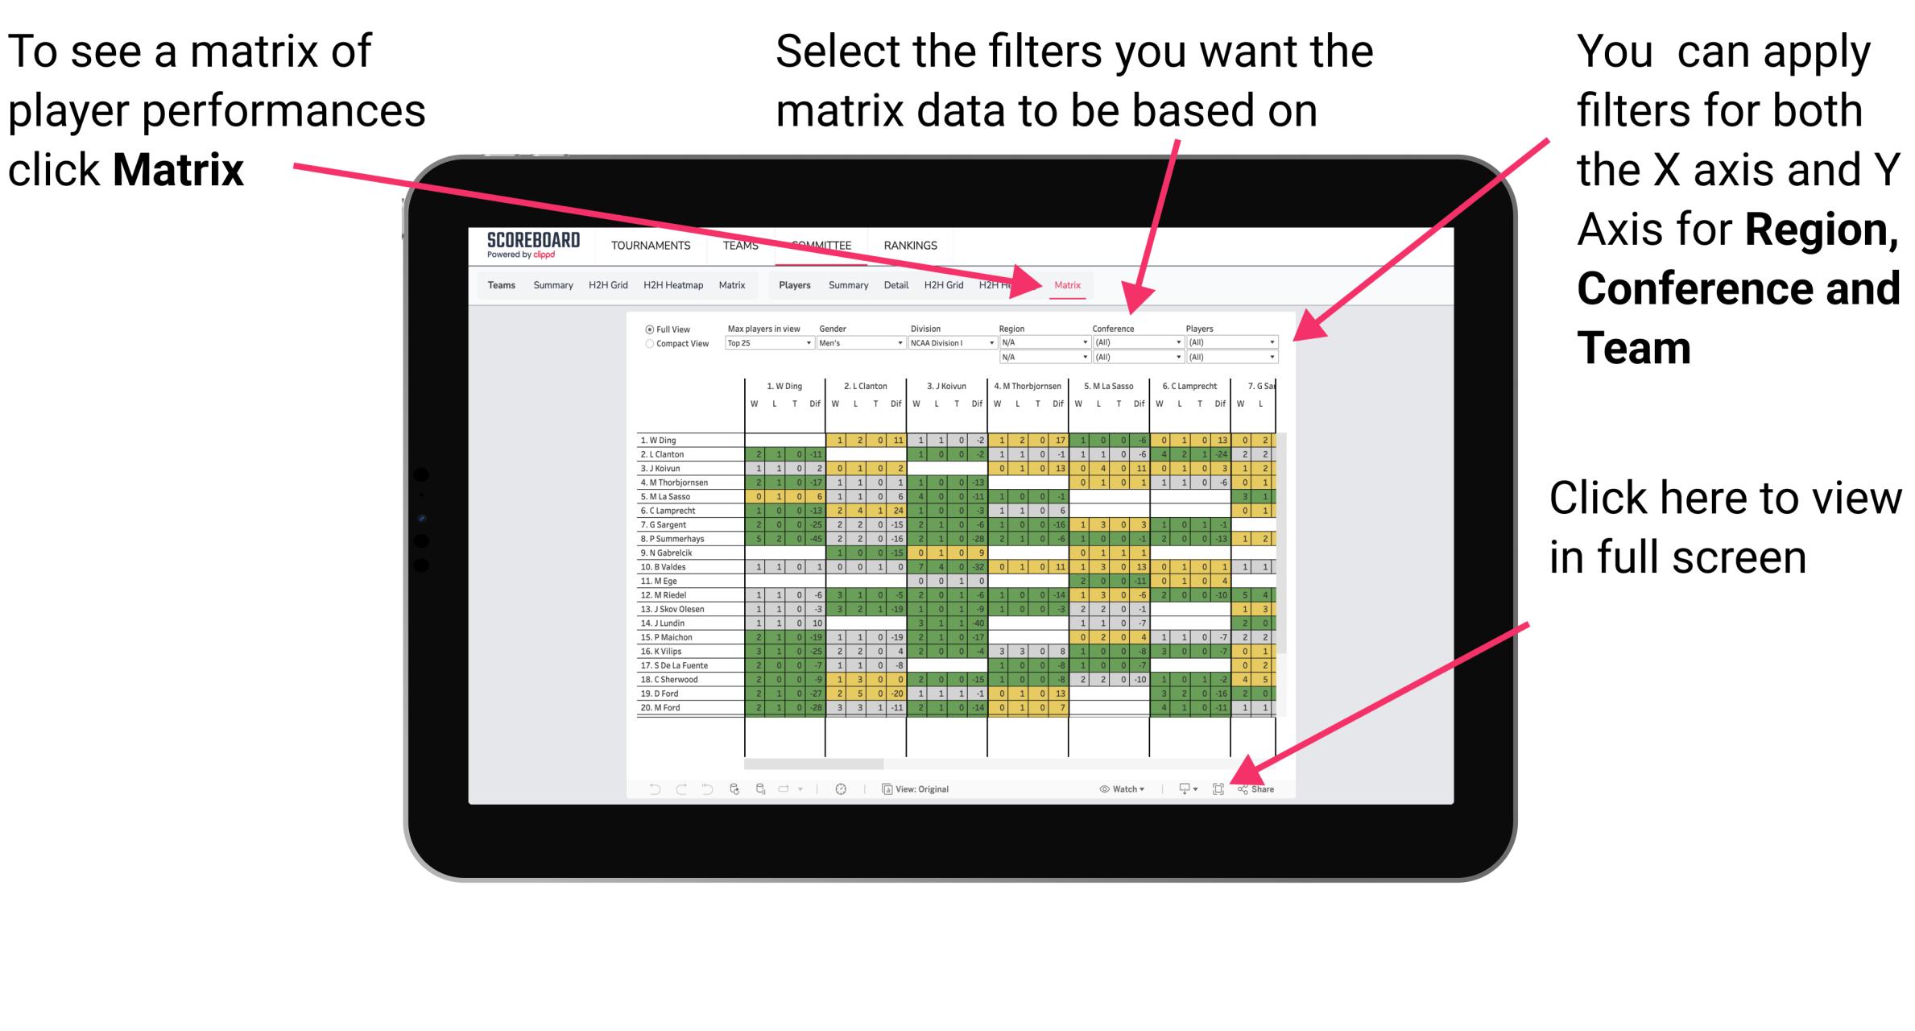The height and width of the screenshot is (1031, 1915).
Task: Click the undo arrow icon in toolbar
Action: tap(646, 789)
